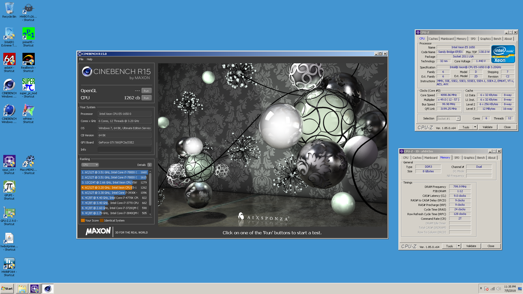Open the wPrime shortcut icon

point(28,114)
